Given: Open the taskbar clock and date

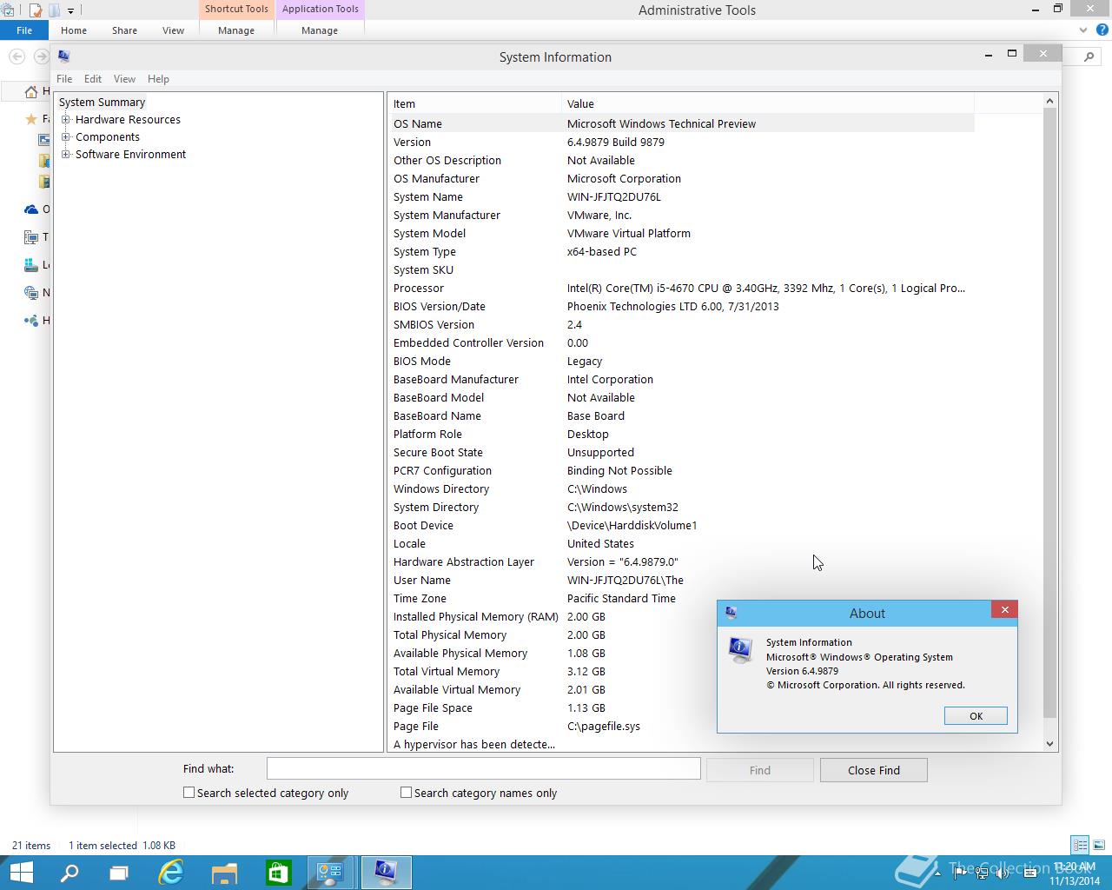Looking at the screenshot, I should [x=1074, y=873].
